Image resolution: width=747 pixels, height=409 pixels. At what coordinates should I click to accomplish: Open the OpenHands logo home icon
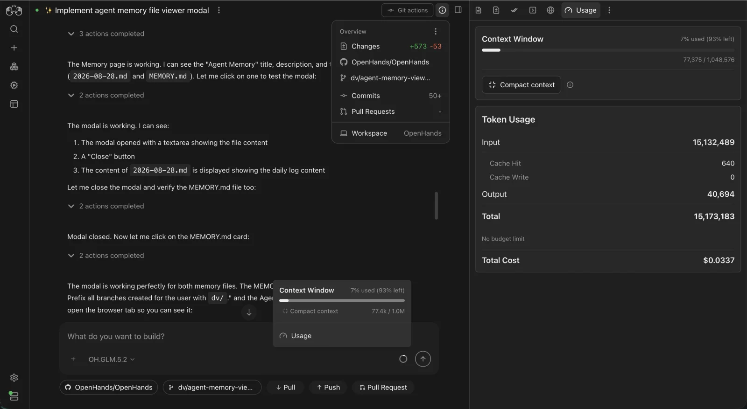[x=14, y=10]
